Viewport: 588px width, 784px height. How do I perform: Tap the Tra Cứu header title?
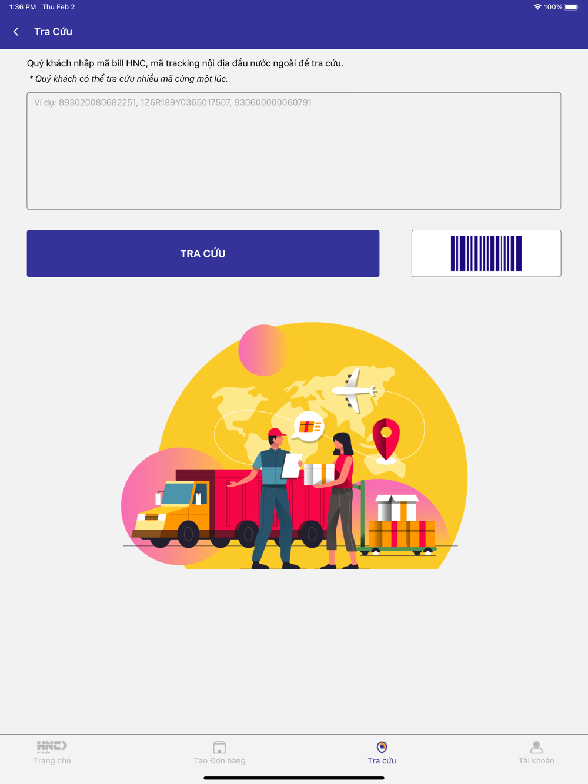point(53,32)
